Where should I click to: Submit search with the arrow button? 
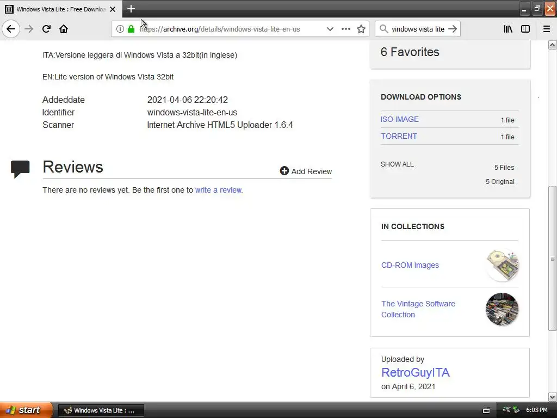point(453,29)
